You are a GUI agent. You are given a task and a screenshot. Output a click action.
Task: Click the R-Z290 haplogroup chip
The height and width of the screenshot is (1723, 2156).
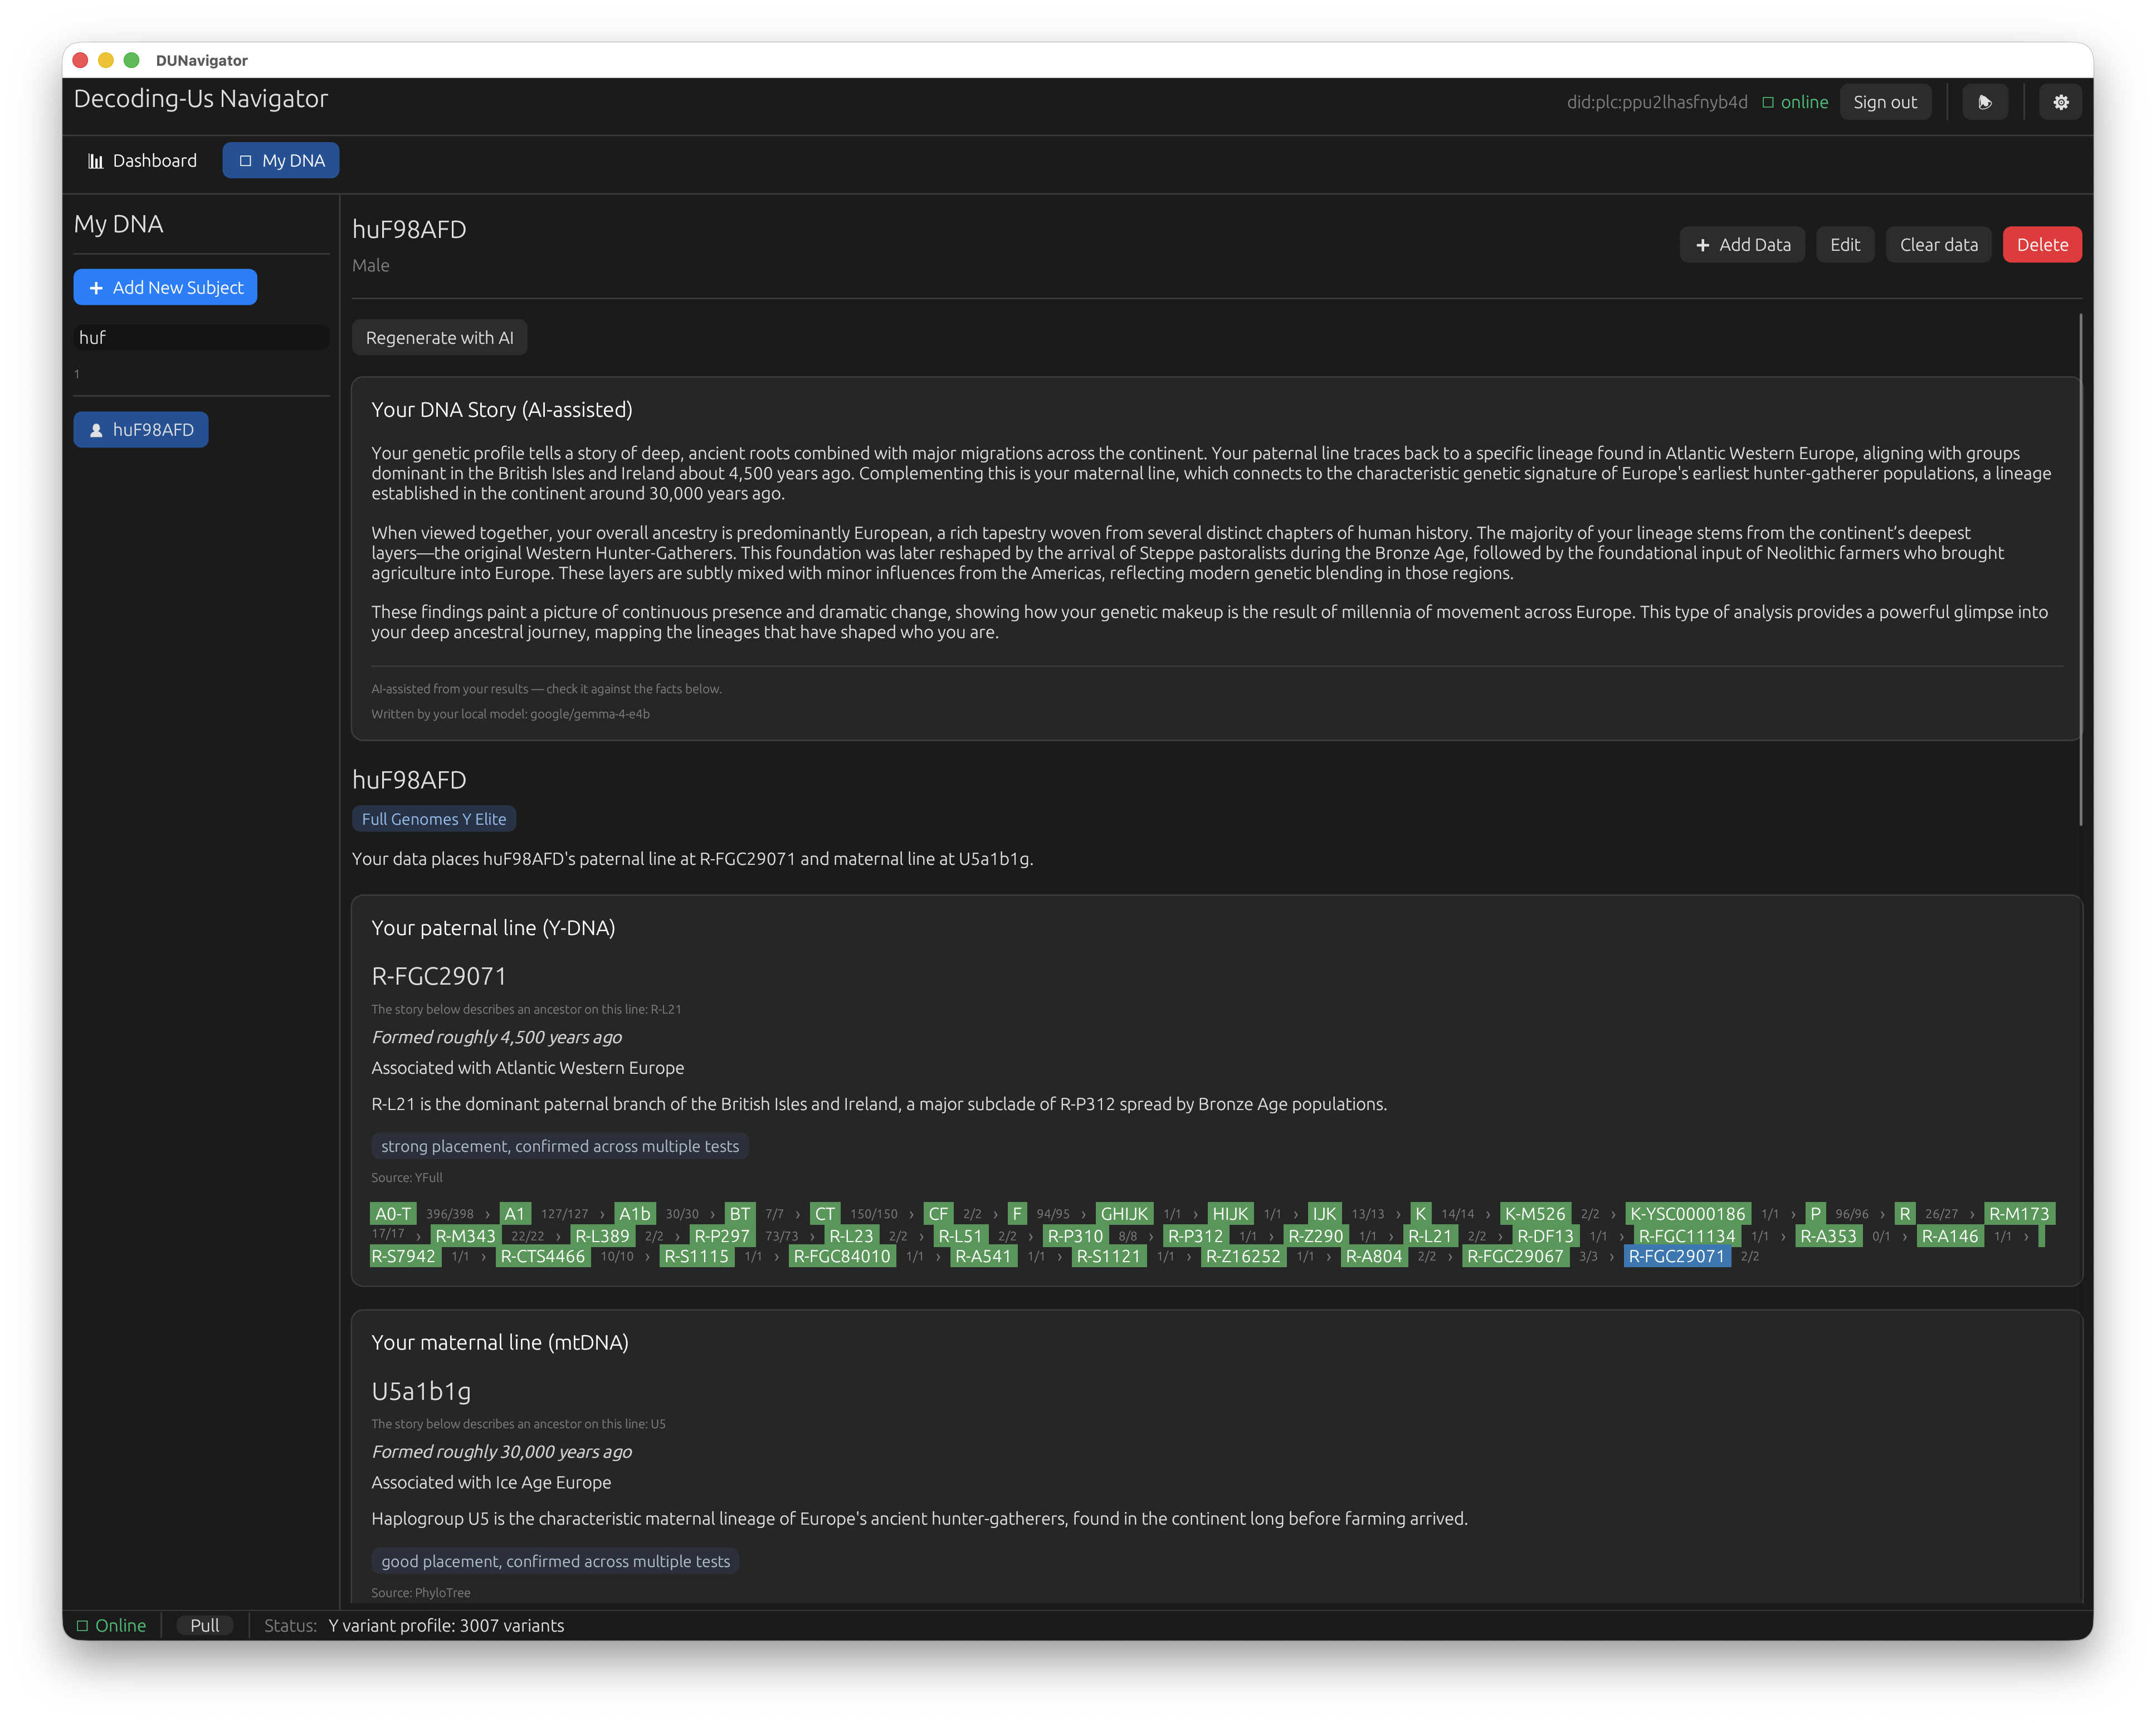(x=1315, y=1236)
